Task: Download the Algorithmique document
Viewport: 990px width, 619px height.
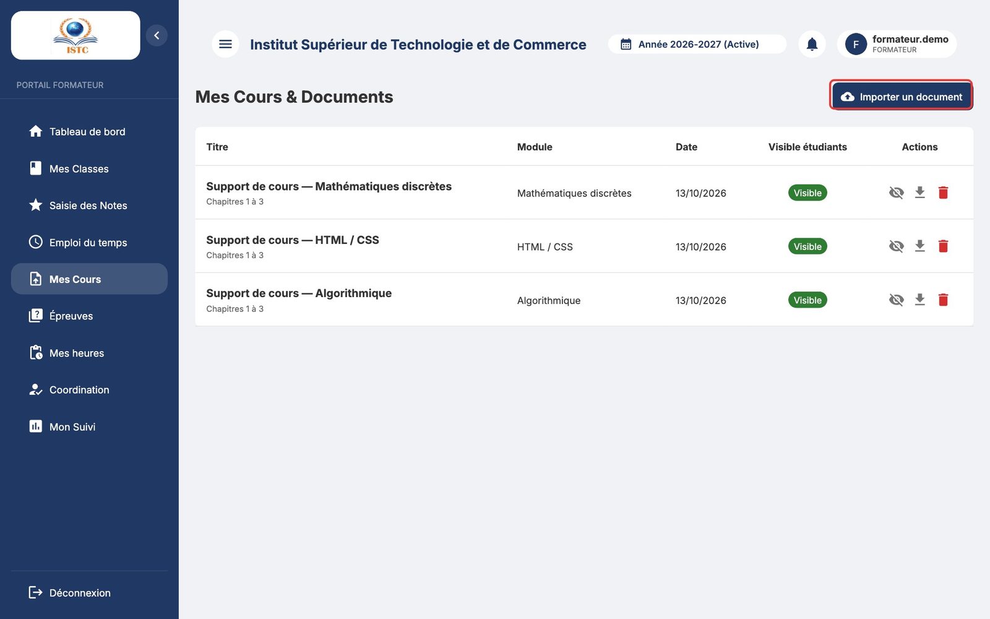Action: [x=920, y=300]
